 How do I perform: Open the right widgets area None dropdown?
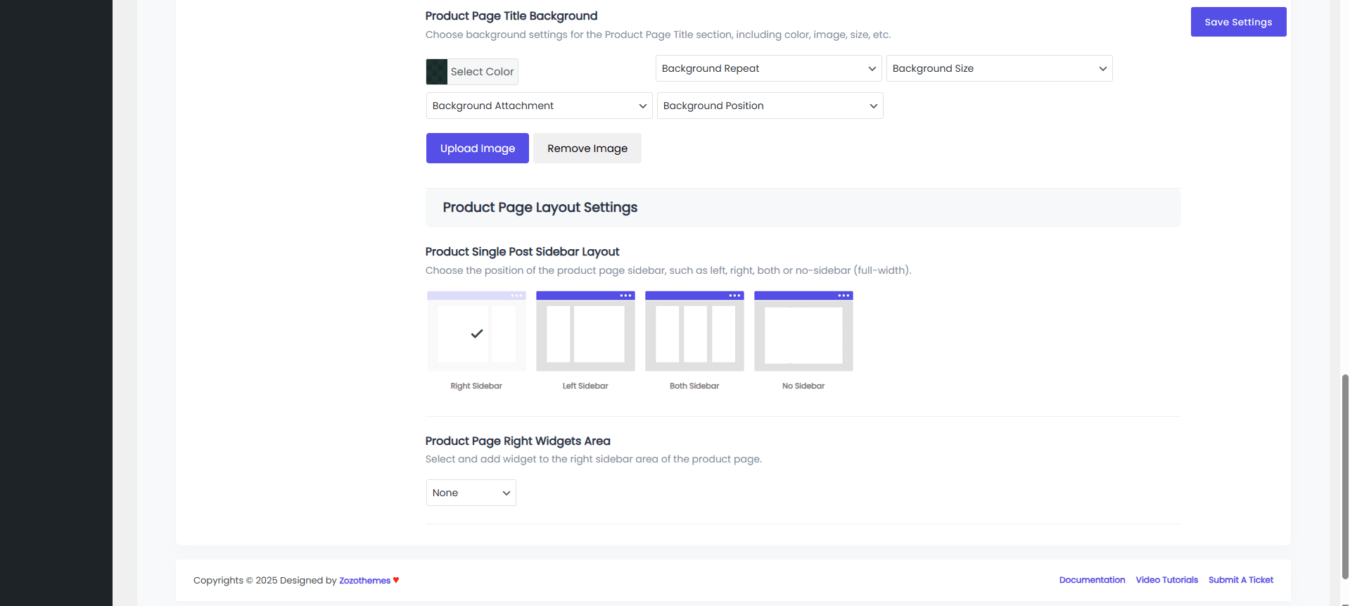pos(471,493)
